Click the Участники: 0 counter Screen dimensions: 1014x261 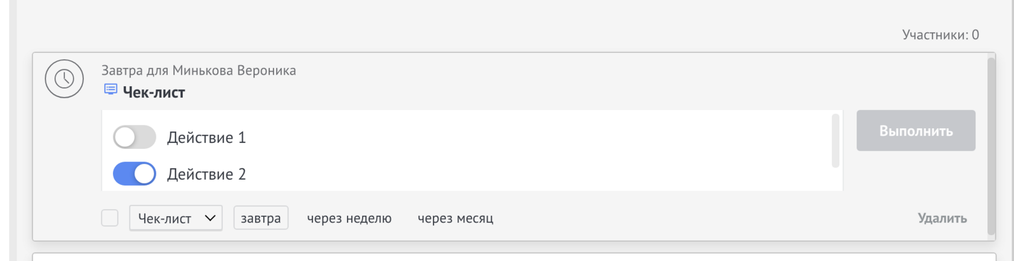[x=940, y=35]
